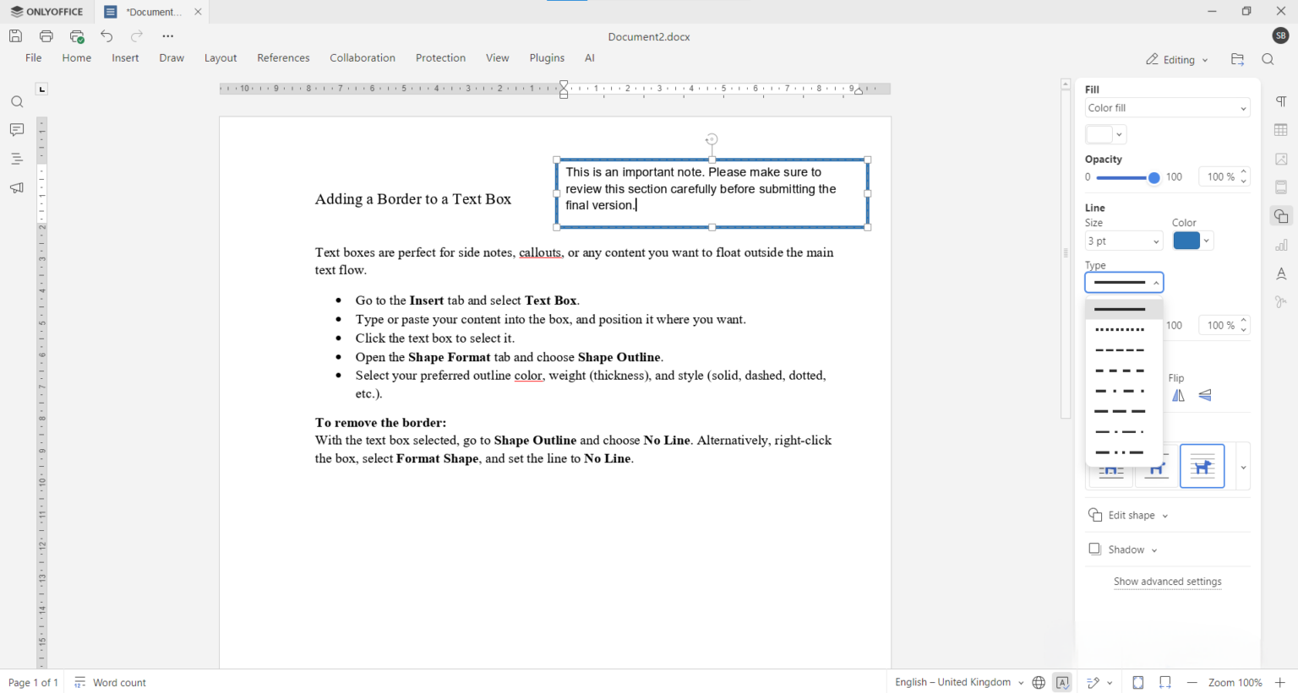Expand the wrapping style options chevron
The width and height of the screenshot is (1298, 693).
(x=1242, y=466)
